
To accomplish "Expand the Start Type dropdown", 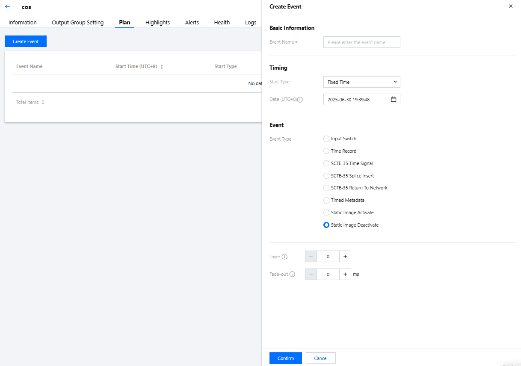I will coord(361,82).
